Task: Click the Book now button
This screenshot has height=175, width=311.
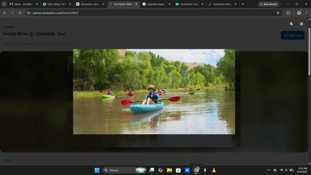Action: (292, 35)
